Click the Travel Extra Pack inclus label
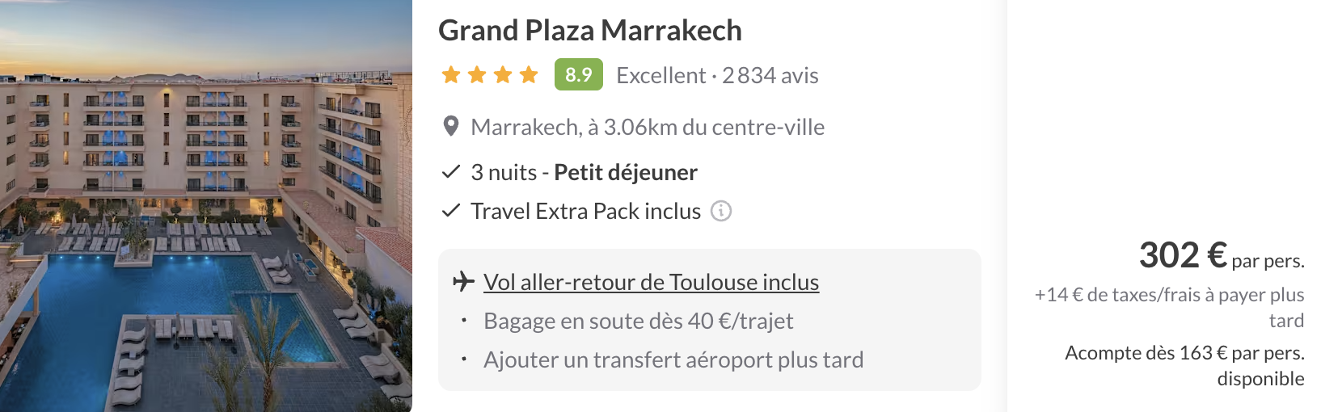 click(x=586, y=211)
